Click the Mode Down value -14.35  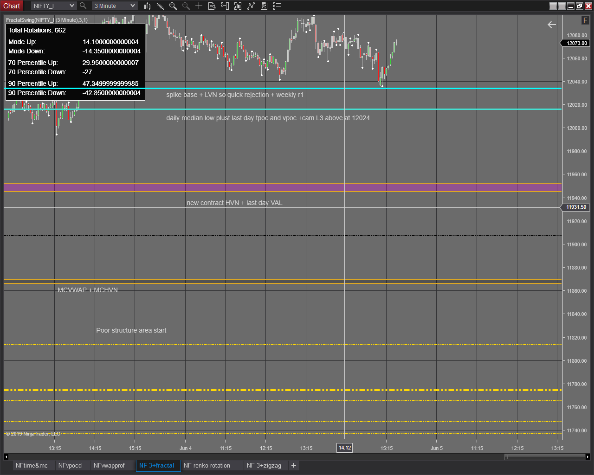111,51
